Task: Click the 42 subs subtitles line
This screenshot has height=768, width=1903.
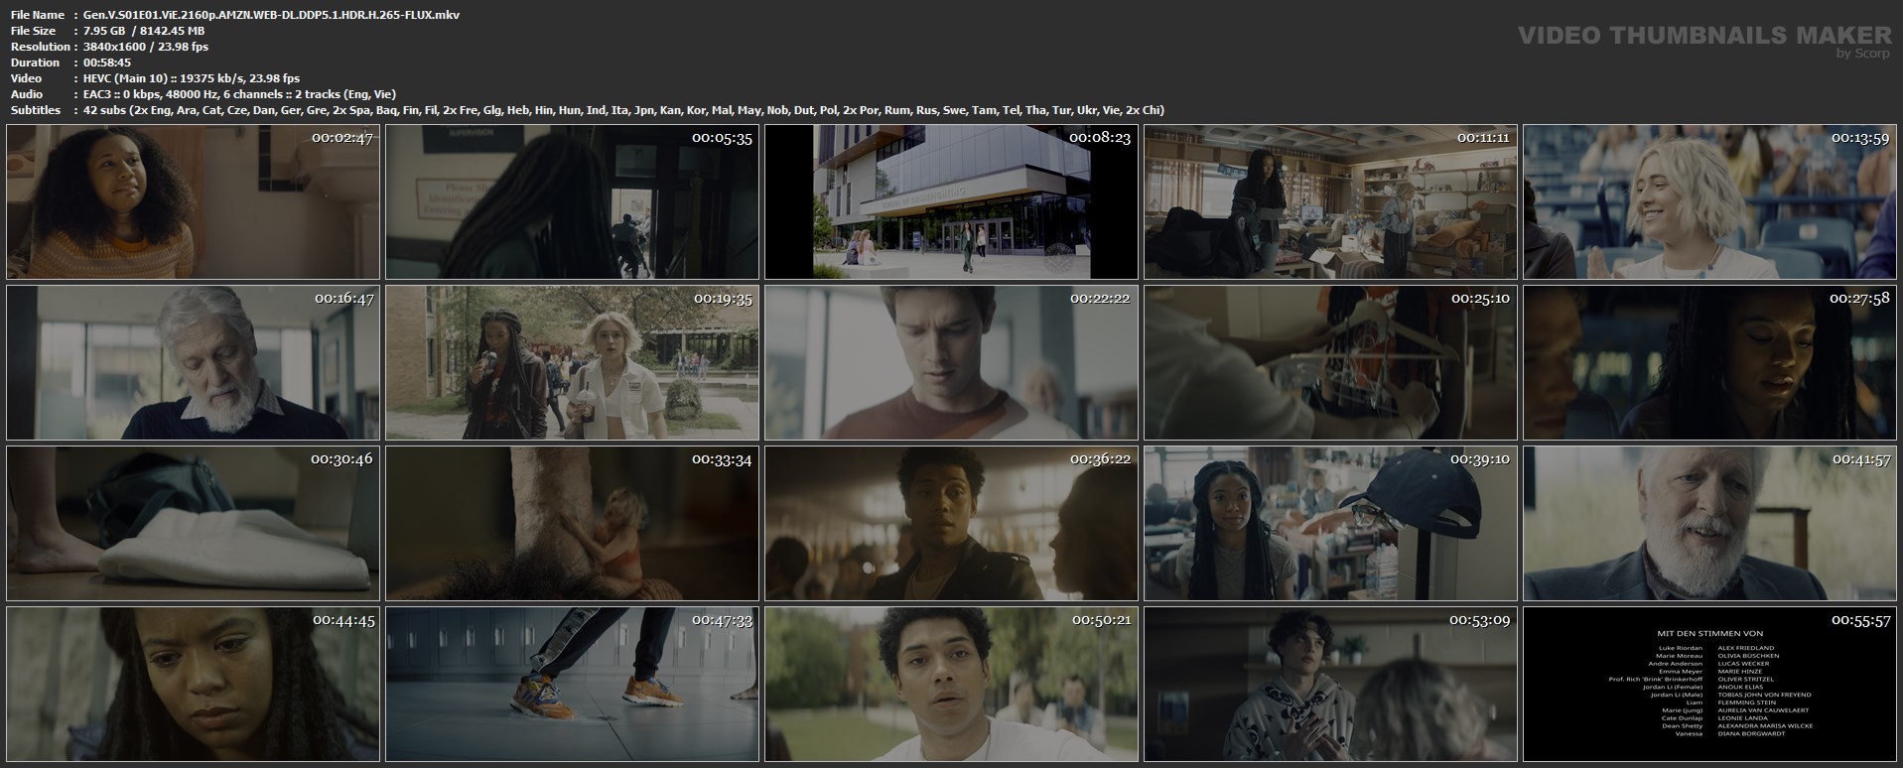Action: pyautogui.click(x=624, y=110)
